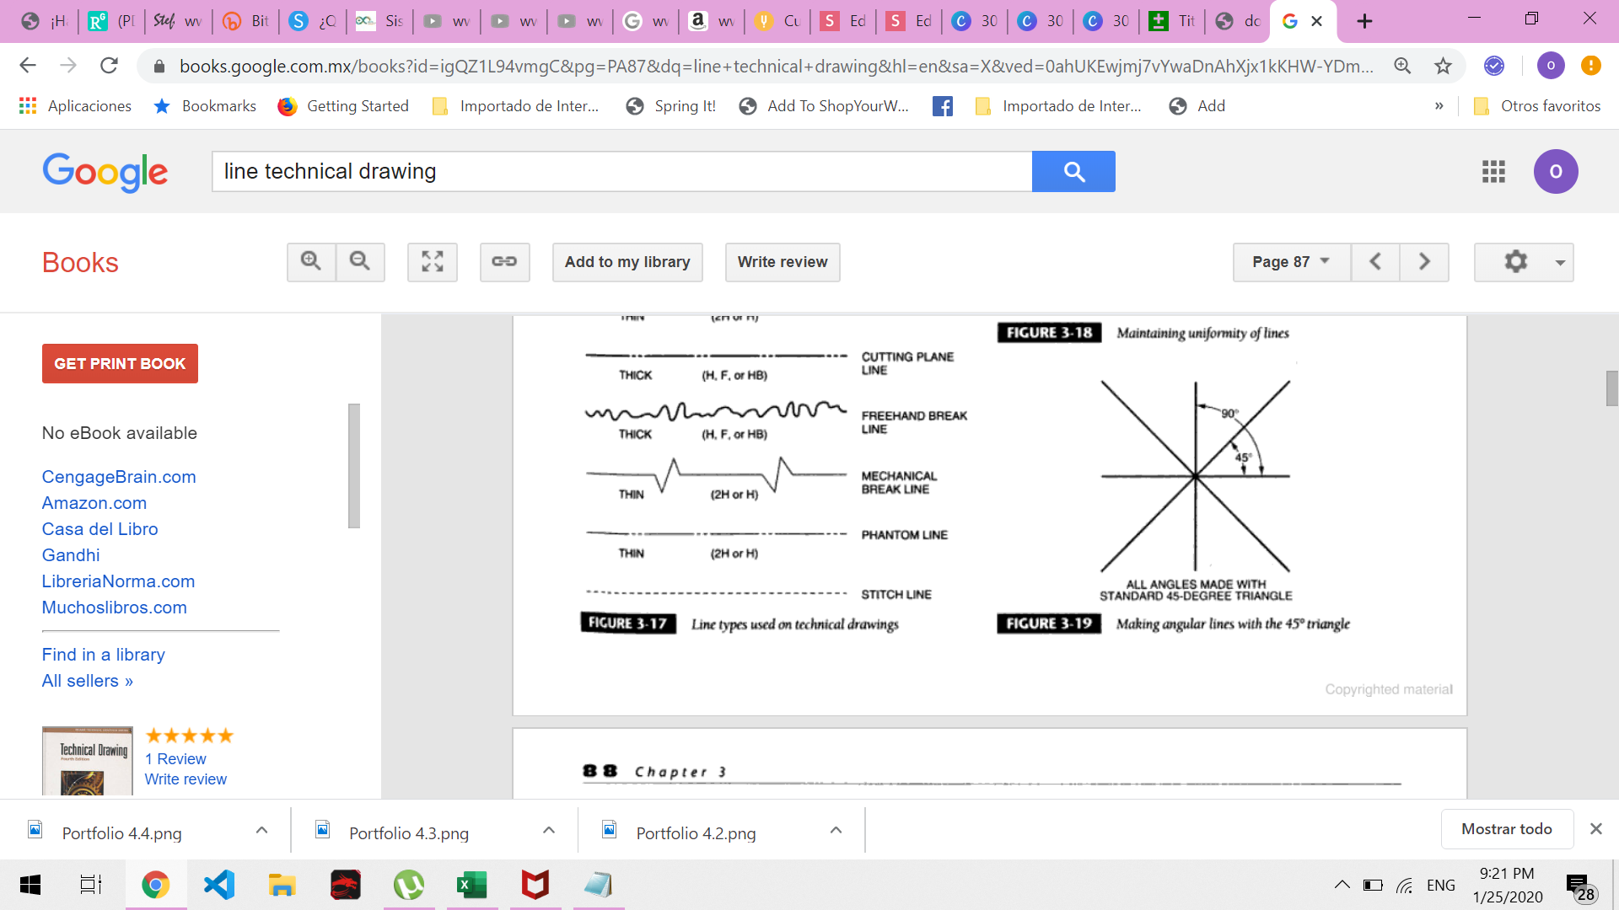The image size is (1619, 910).
Task: Expand Portfolio 4.4.png download options
Action: click(x=261, y=831)
